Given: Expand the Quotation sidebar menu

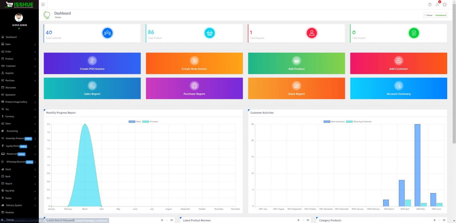Looking at the screenshot, I should click(19, 95).
